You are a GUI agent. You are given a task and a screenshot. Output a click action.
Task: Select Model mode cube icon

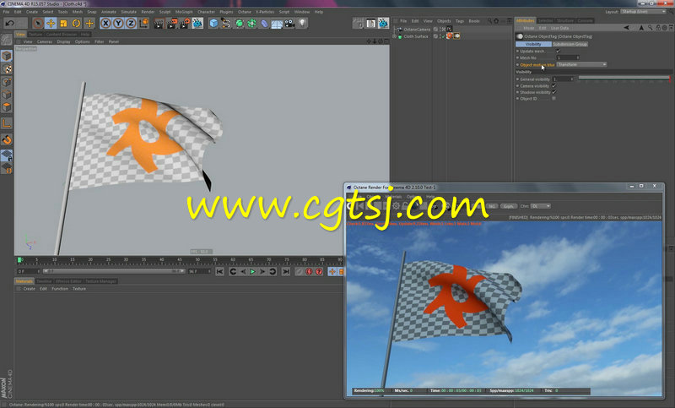[7, 55]
